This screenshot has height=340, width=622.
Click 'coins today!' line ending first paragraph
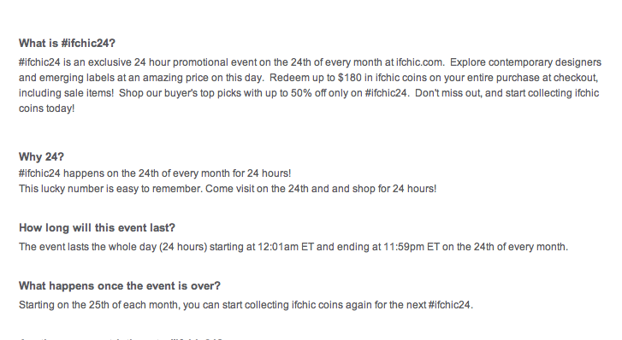[x=47, y=108]
